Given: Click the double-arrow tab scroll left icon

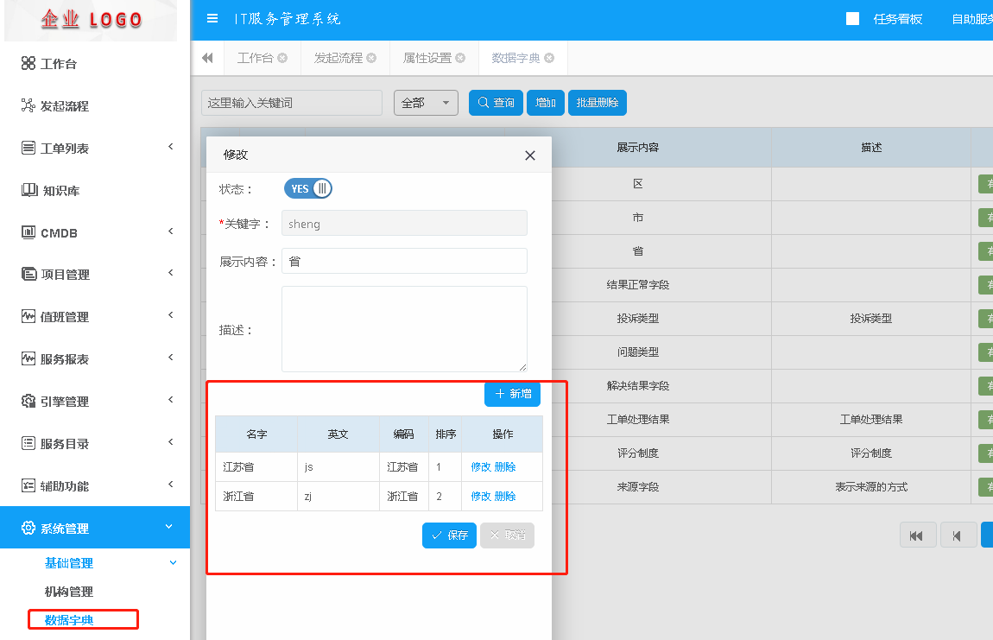Looking at the screenshot, I should click(207, 58).
